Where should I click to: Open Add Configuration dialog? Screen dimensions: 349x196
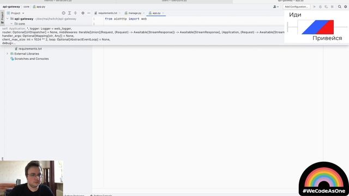(297, 7)
